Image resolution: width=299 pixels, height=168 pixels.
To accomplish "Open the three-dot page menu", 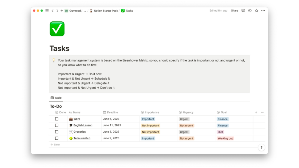I will 263,11.
